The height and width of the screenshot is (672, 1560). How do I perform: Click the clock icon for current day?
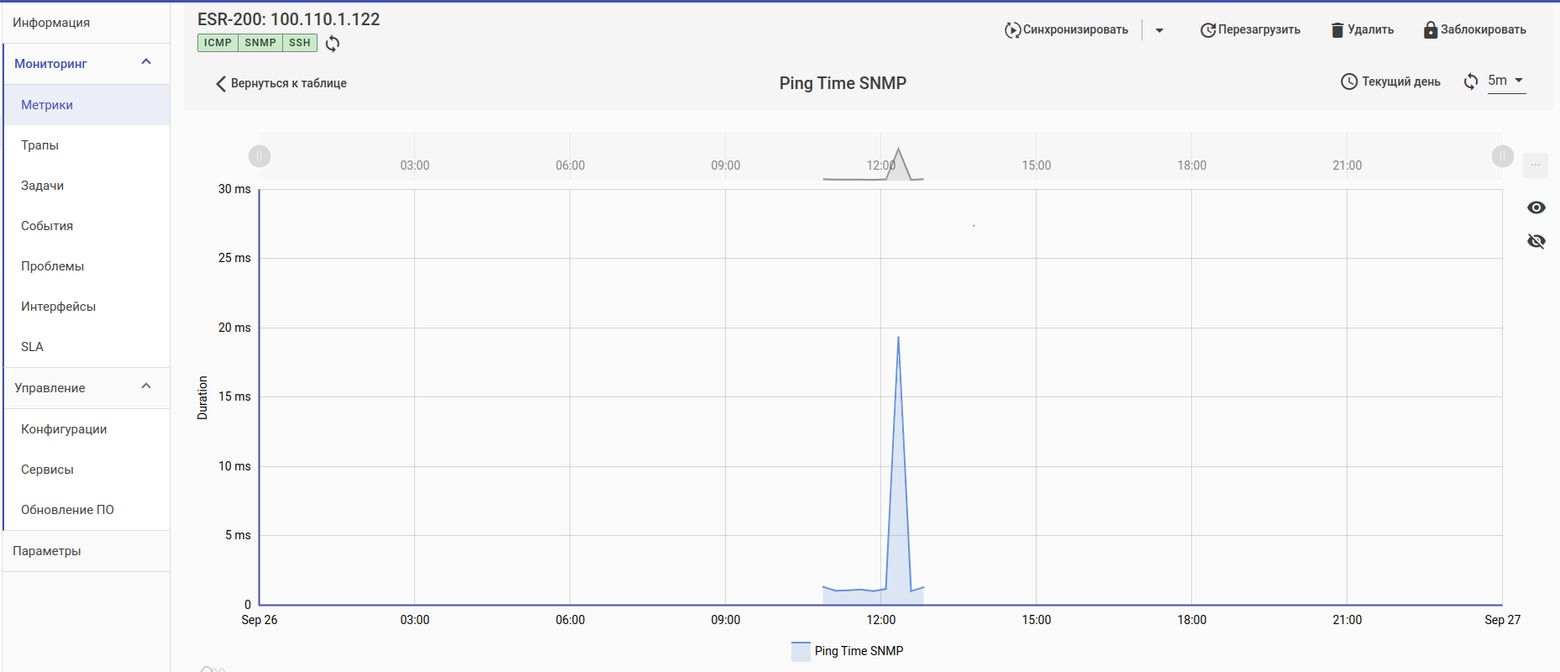point(1349,81)
